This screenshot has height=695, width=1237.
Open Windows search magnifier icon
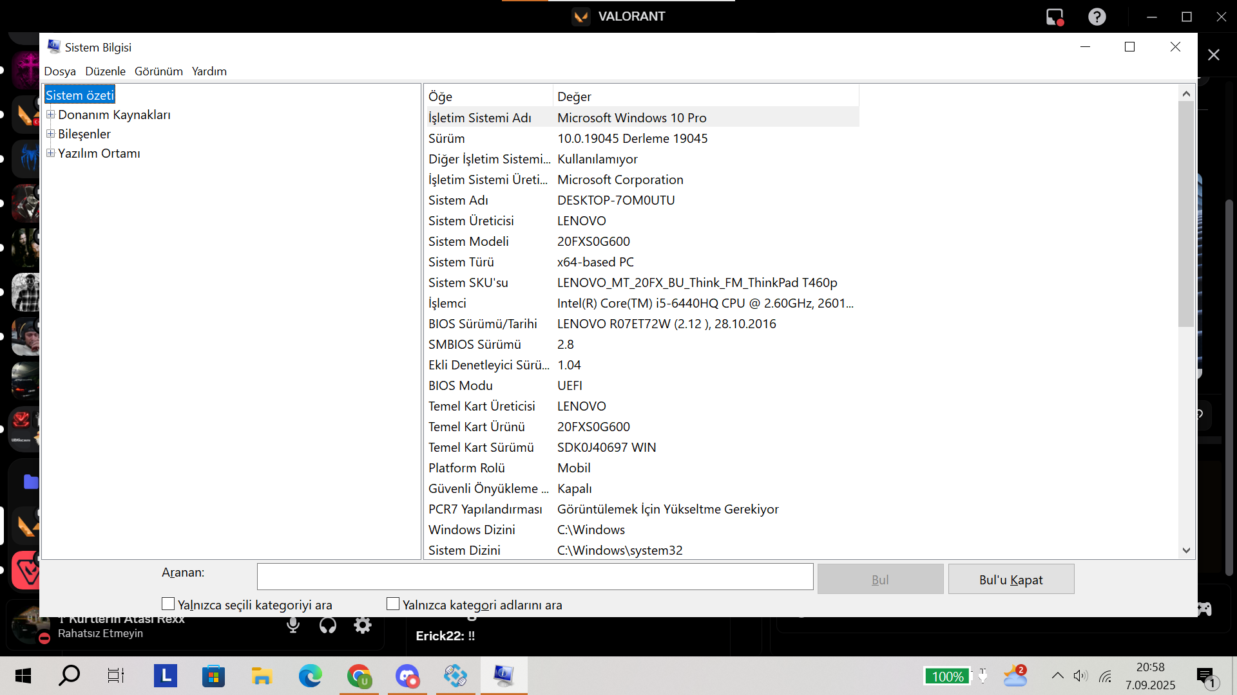(69, 676)
